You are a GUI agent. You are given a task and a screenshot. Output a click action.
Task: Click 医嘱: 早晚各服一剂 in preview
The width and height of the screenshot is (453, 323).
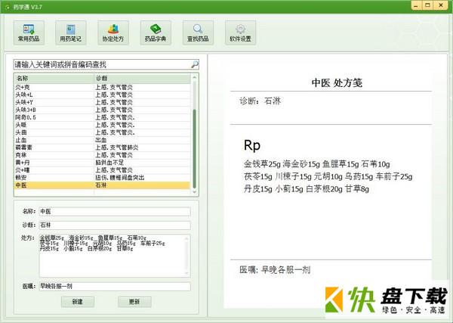pyautogui.click(x=275, y=270)
